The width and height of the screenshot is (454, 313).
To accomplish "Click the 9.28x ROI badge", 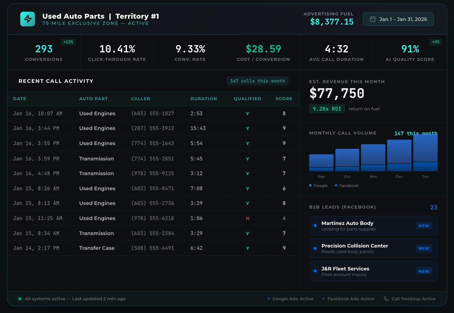I will [327, 108].
